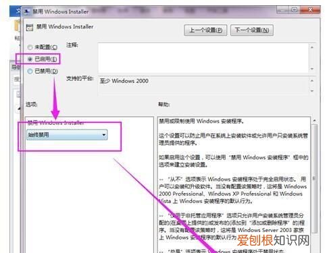Screen dimensions: 327x253
Task: Click the supported platform scroll-down arrow
Action: pos(312,91)
